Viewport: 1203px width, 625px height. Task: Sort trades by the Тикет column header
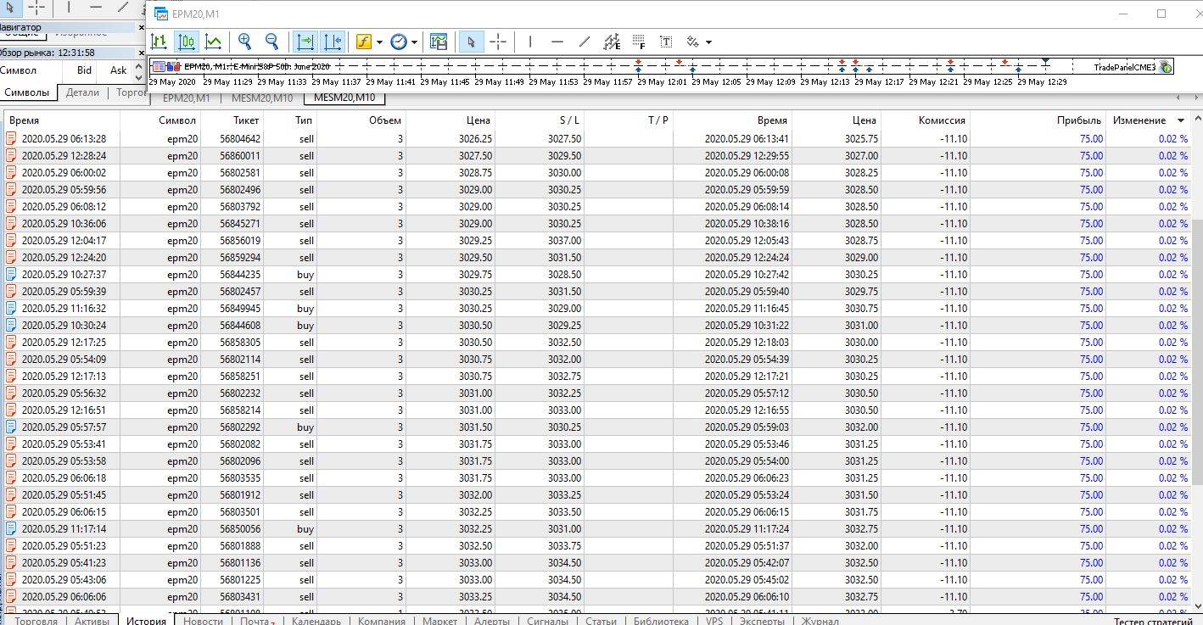tap(246, 120)
